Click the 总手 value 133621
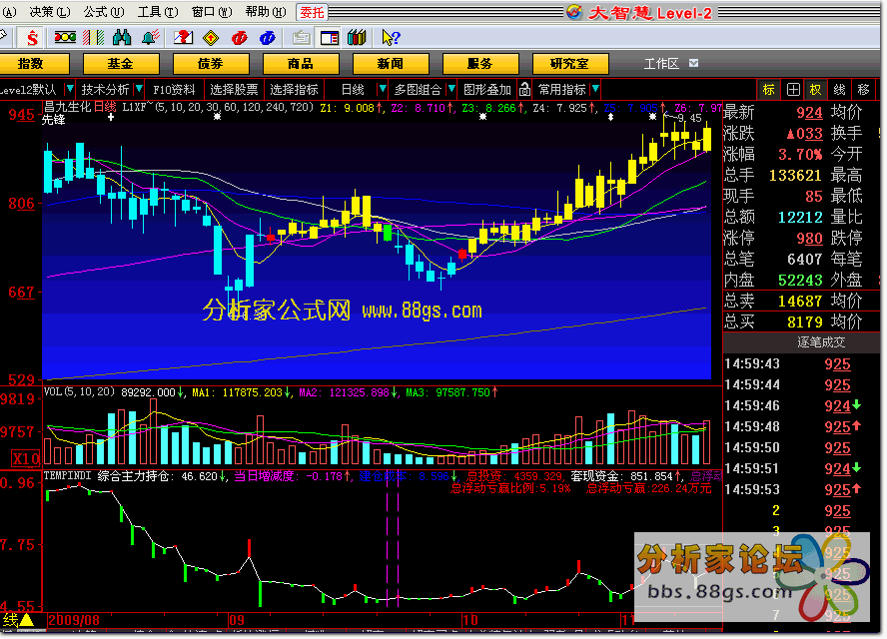Image resolution: width=887 pixels, height=639 pixels. pos(795,176)
